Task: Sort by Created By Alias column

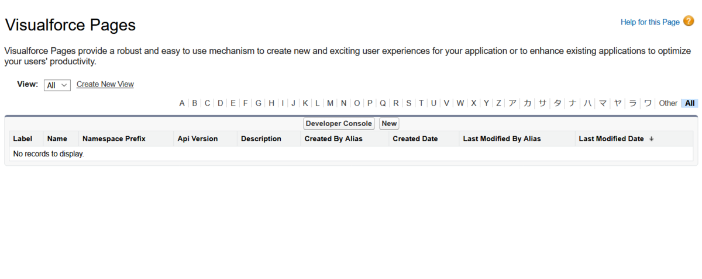Action: click(x=333, y=139)
